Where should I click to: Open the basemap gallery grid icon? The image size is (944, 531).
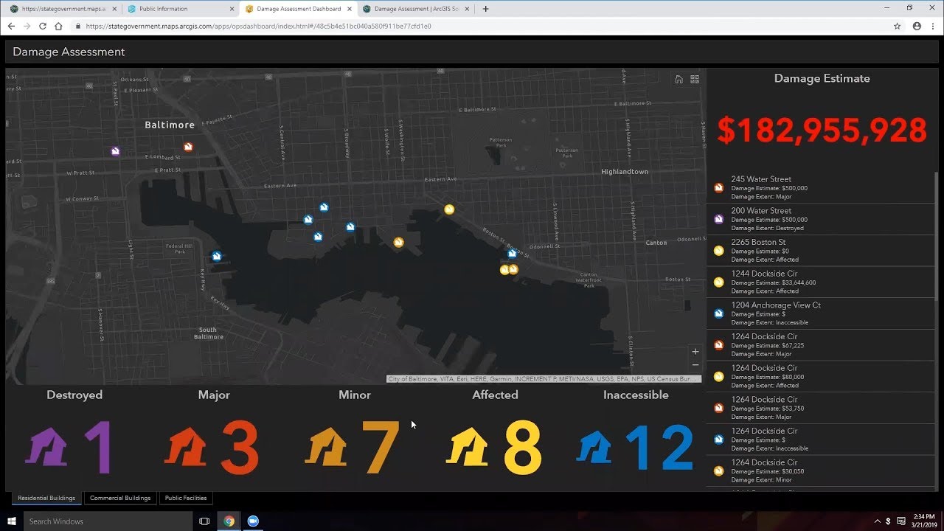pos(695,80)
